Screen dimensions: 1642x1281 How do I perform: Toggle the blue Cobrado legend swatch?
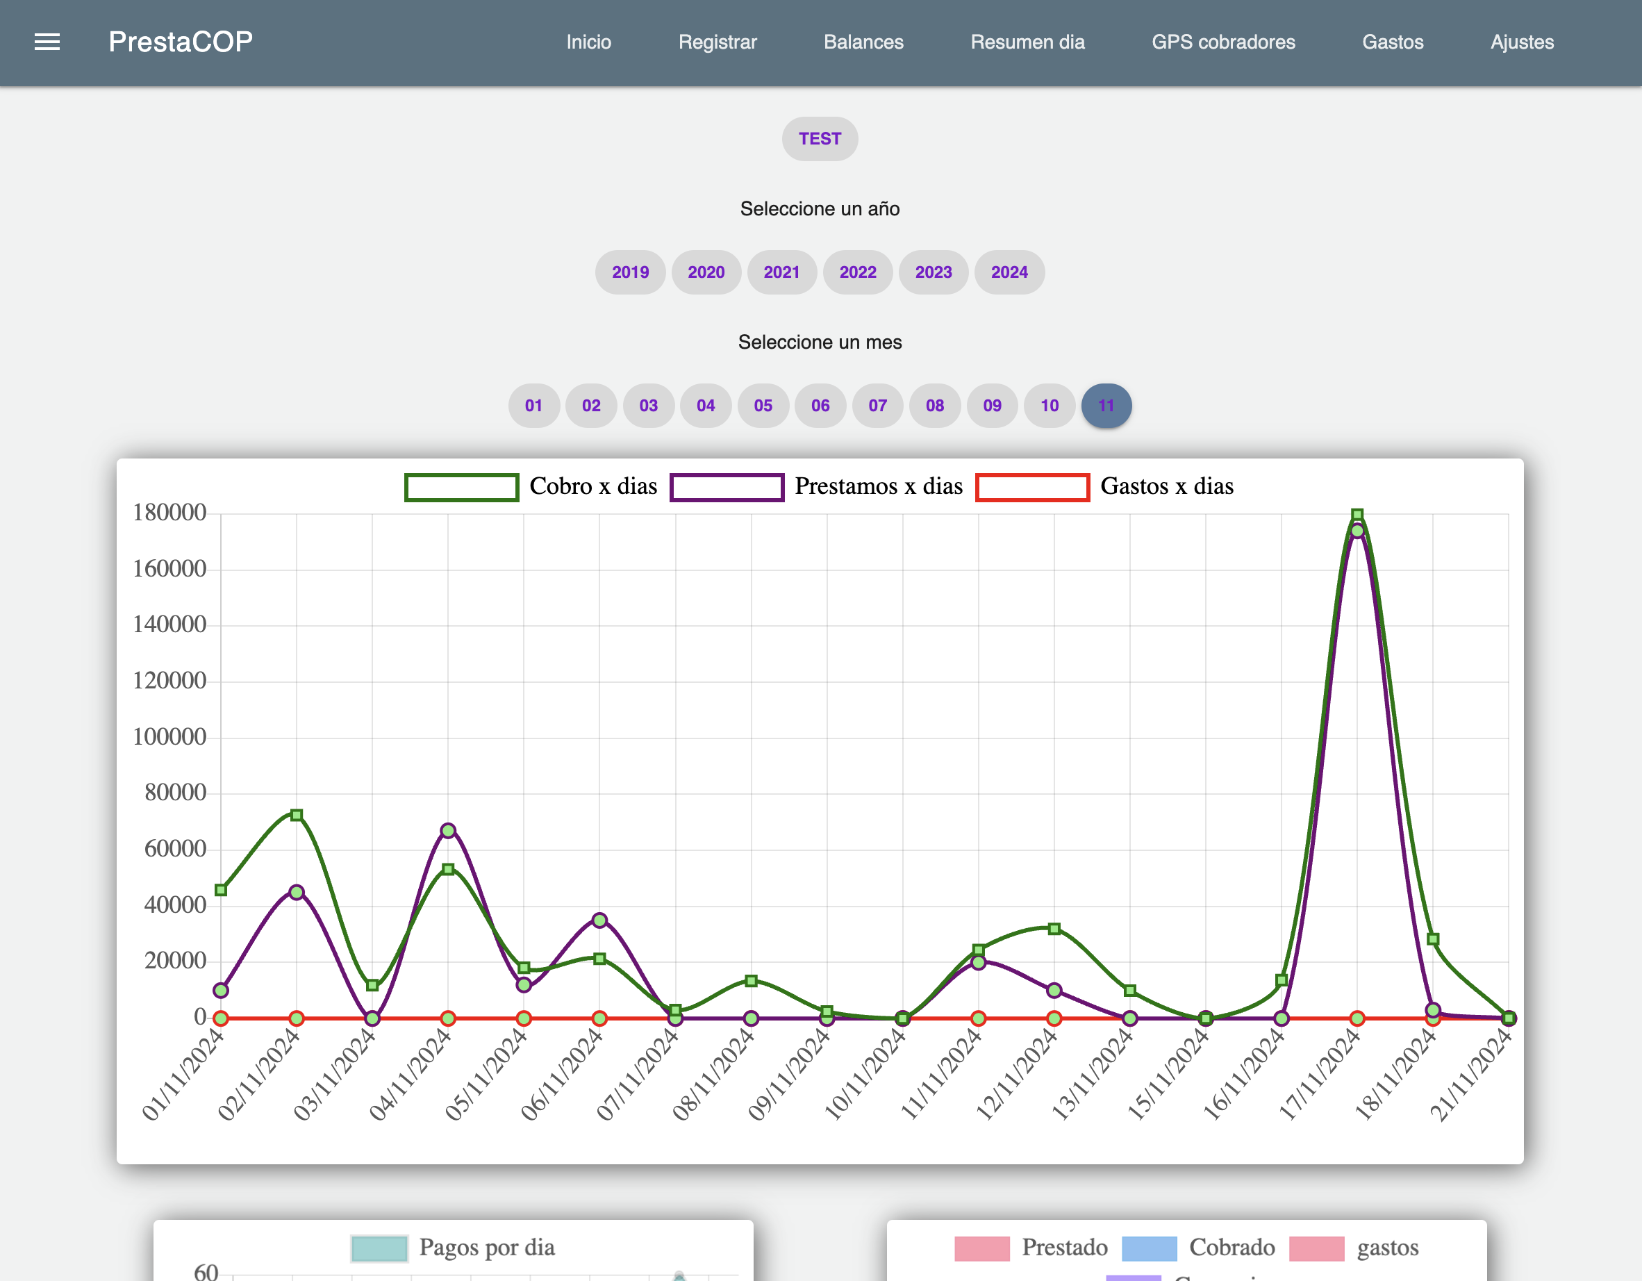click(1149, 1248)
